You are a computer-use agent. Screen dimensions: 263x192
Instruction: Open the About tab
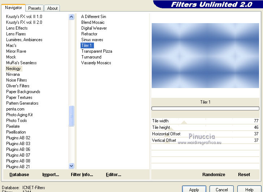[x=52, y=8]
